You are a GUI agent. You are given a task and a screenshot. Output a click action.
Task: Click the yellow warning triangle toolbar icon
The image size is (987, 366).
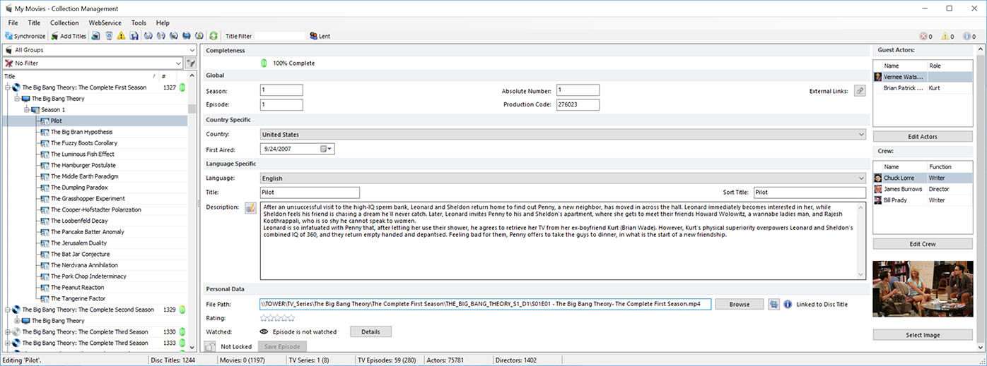121,36
